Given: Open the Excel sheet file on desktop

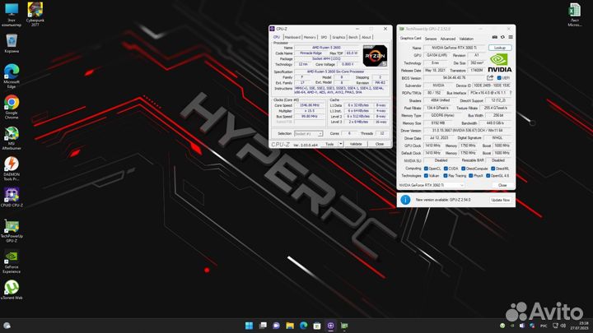Looking at the screenshot, I should point(575,14).
